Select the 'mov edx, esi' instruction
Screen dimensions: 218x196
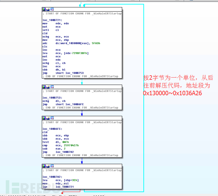point(56,183)
